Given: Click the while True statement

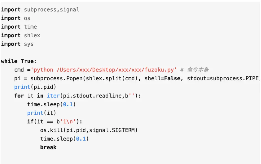Looking at the screenshot, I should click(x=19, y=61).
